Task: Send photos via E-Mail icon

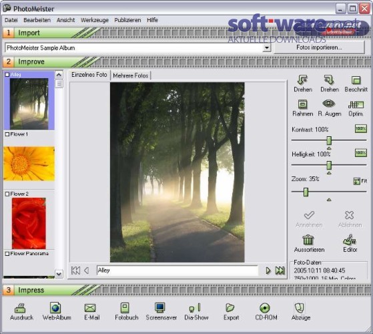Action: click(x=90, y=308)
